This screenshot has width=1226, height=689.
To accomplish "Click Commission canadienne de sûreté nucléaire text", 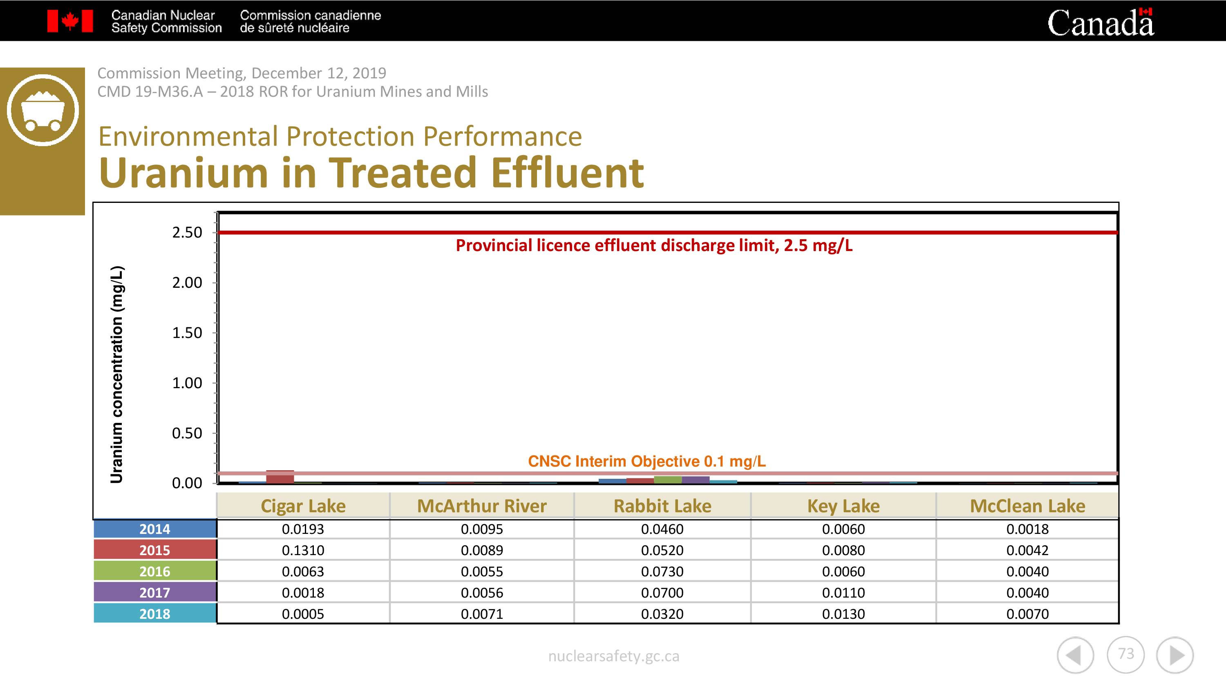I will [x=310, y=22].
